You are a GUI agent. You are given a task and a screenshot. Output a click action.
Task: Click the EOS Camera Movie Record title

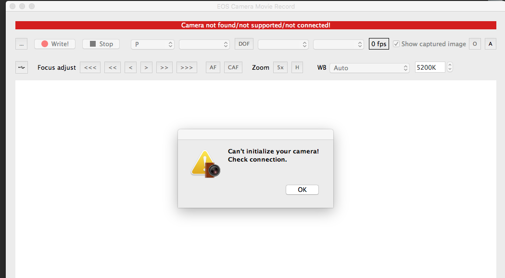tap(256, 6)
